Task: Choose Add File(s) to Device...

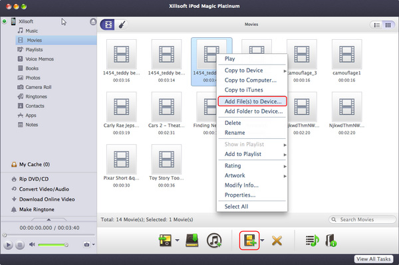Action: tap(252, 102)
